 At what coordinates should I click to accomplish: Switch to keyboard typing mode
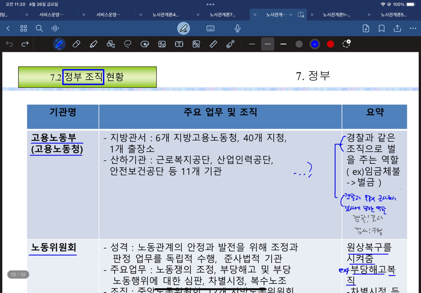coord(210,28)
